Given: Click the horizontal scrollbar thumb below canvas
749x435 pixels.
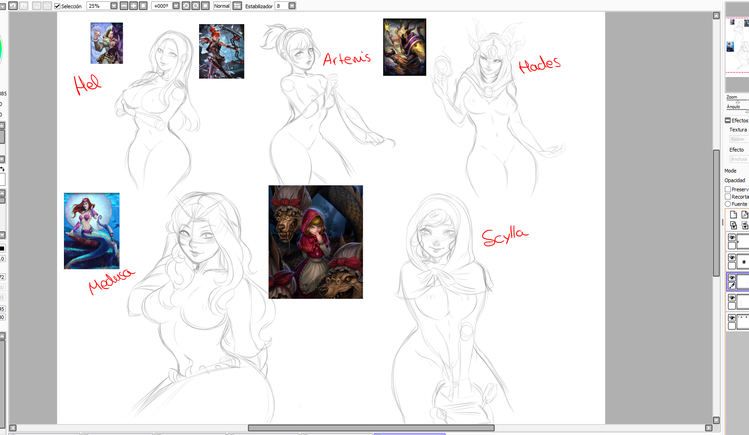Looking at the screenshot, I should [371, 428].
